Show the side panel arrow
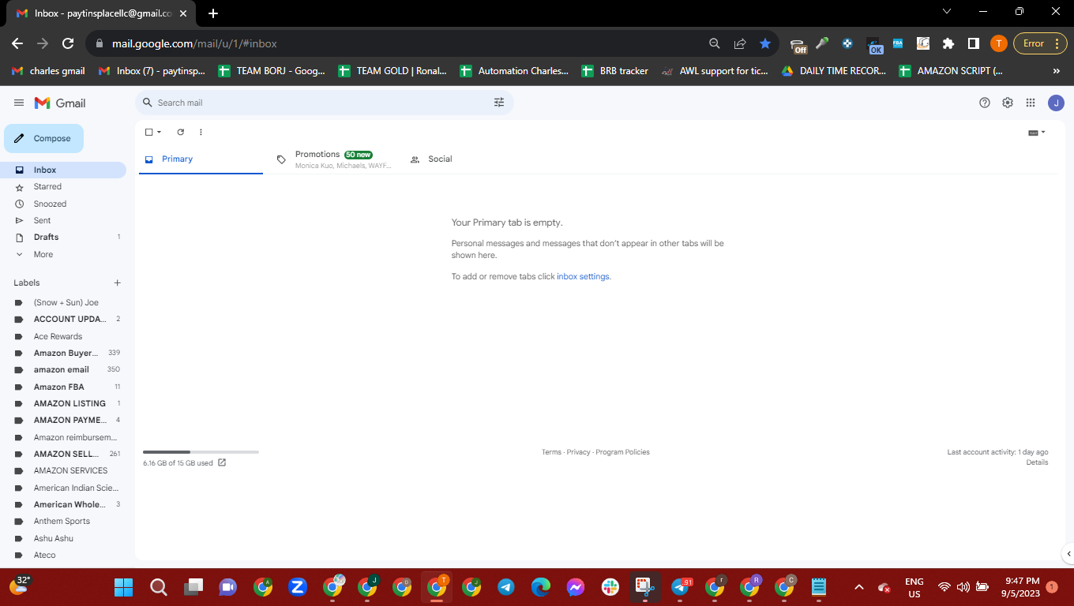The image size is (1074, 606). 1068,553
